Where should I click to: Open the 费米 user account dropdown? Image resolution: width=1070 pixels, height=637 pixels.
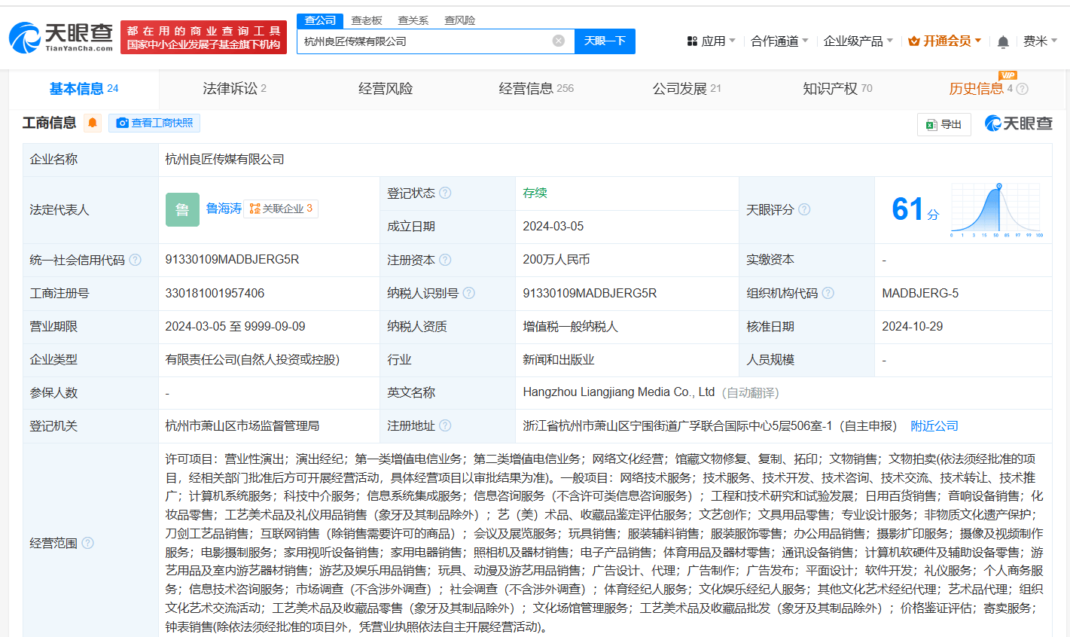(x=1040, y=41)
